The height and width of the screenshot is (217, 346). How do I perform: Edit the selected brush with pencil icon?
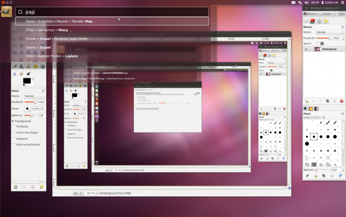307,176
